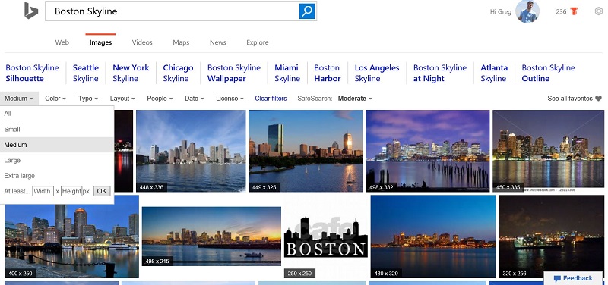
Task: Open the 498 x 215 sunset thumbnail
Action: (211, 236)
